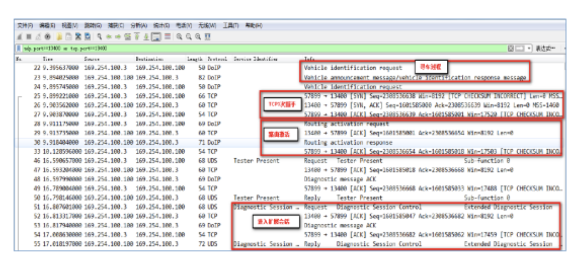
Task: Click the Go to specified packet icon
Action: pos(128,37)
